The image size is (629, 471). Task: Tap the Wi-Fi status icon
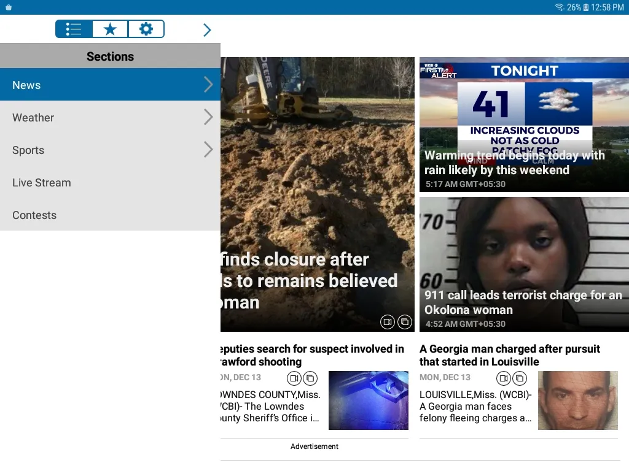[559, 7]
